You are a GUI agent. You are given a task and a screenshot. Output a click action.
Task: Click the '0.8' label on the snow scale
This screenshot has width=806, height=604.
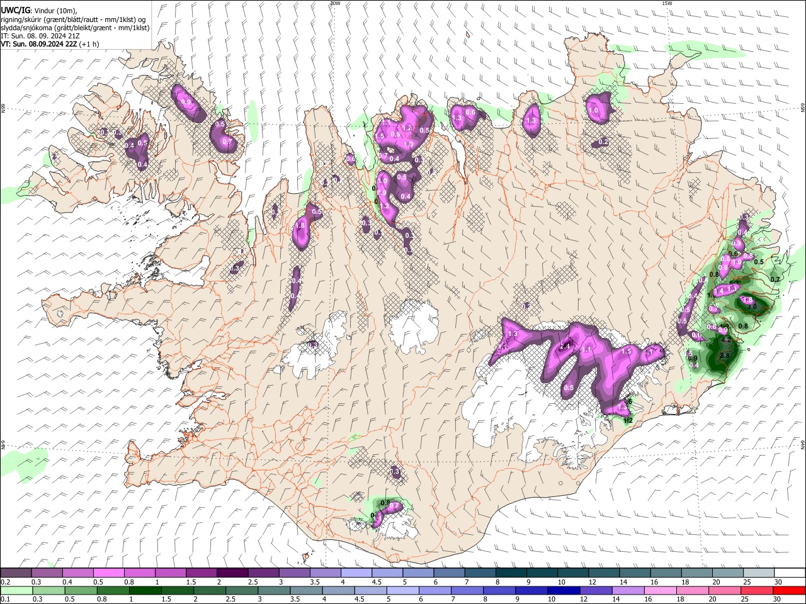[129, 582]
